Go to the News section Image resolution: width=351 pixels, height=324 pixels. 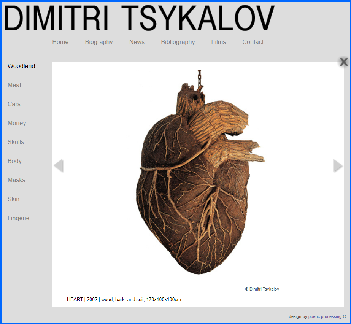(x=137, y=42)
